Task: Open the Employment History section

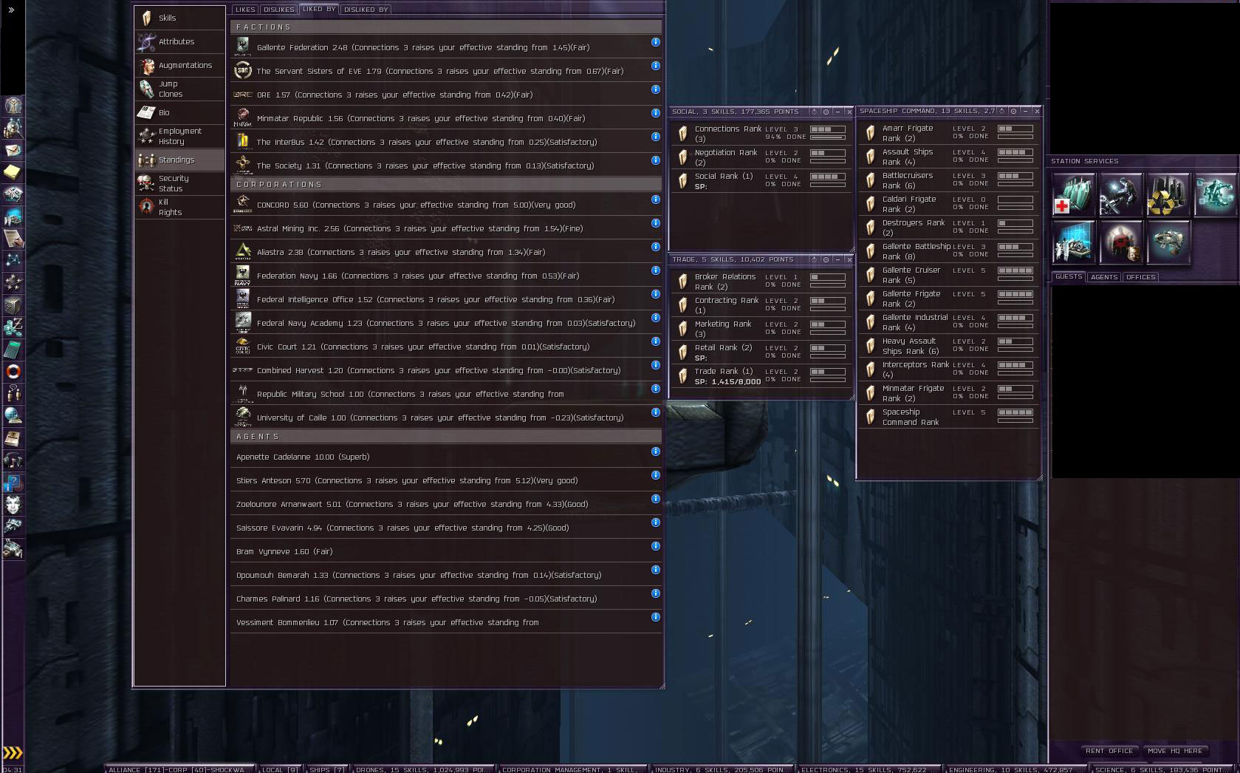Action: pos(180,136)
